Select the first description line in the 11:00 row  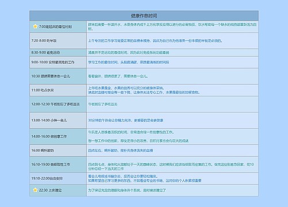pyautogui.click(x=126, y=88)
